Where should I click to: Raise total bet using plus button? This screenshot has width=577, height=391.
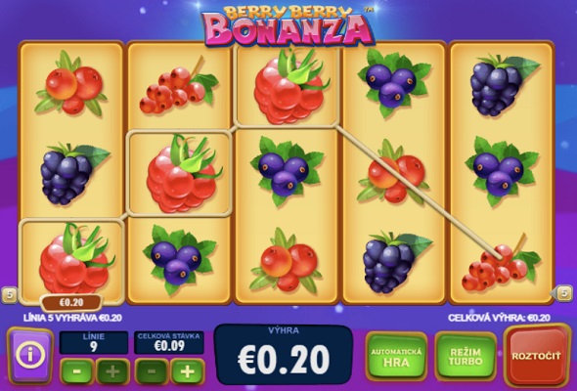(x=188, y=371)
